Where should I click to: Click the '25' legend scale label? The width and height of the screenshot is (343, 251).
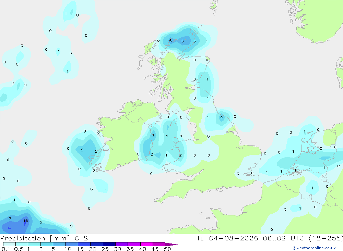point(105,249)
